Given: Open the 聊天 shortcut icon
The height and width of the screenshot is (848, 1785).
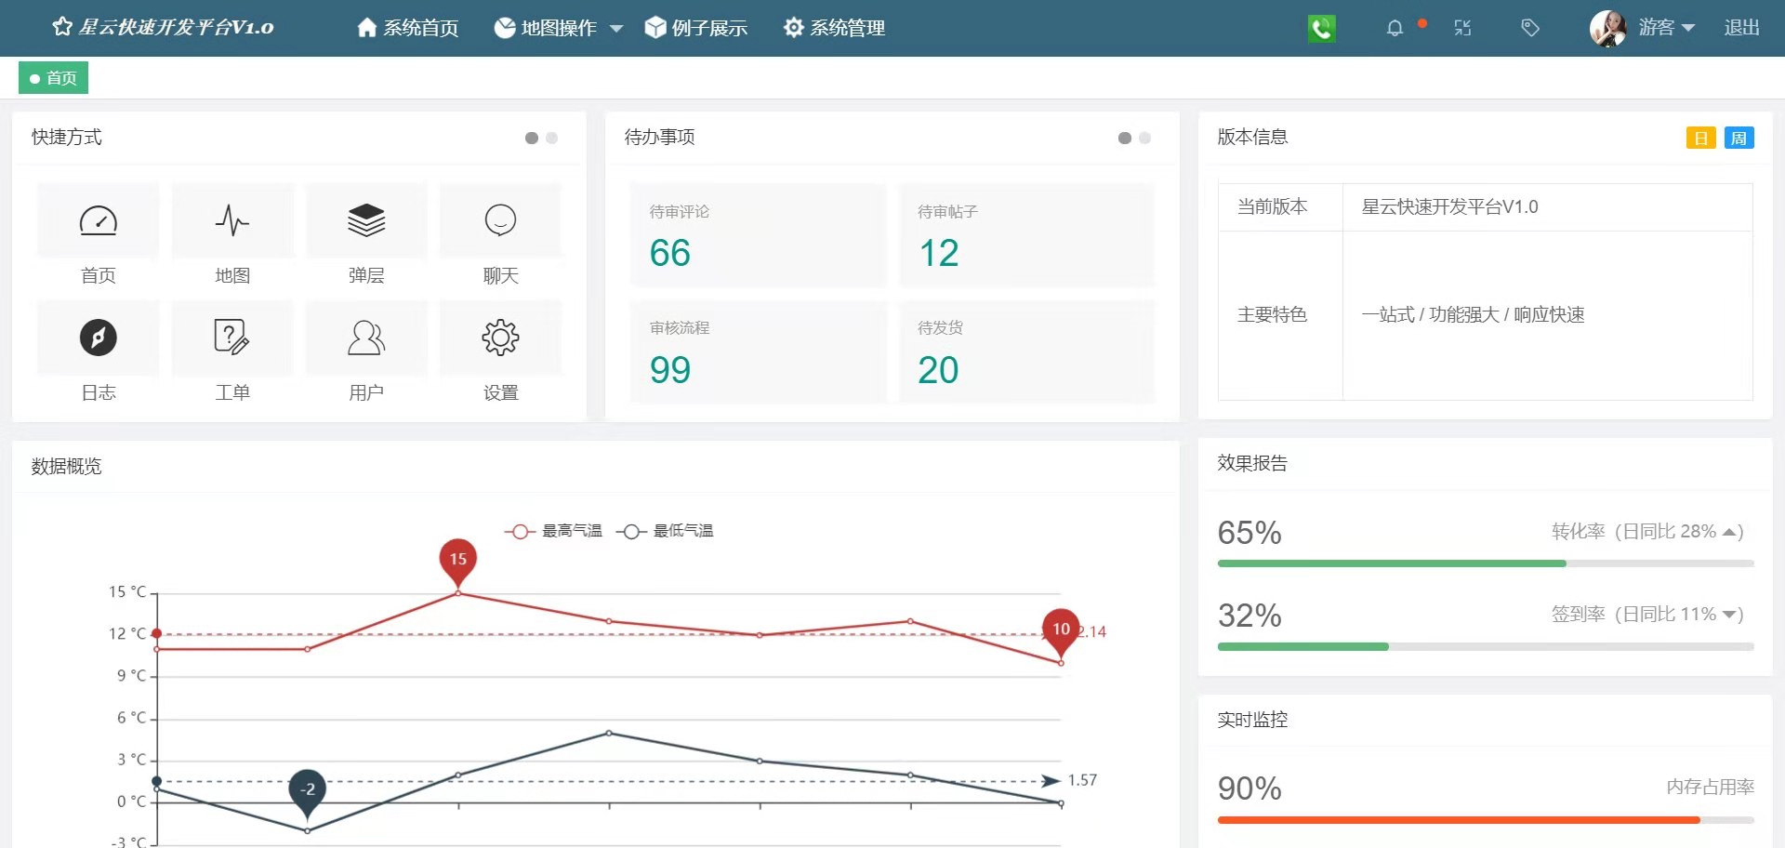Looking at the screenshot, I should coord(500,221).
